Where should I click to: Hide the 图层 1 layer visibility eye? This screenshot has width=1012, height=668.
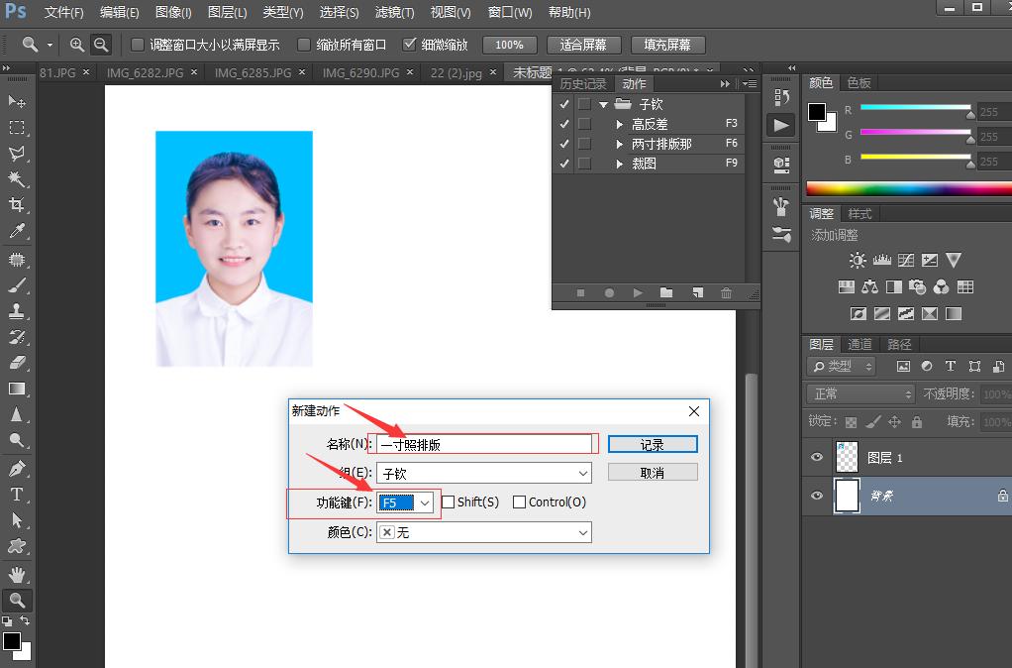(817, 457)
